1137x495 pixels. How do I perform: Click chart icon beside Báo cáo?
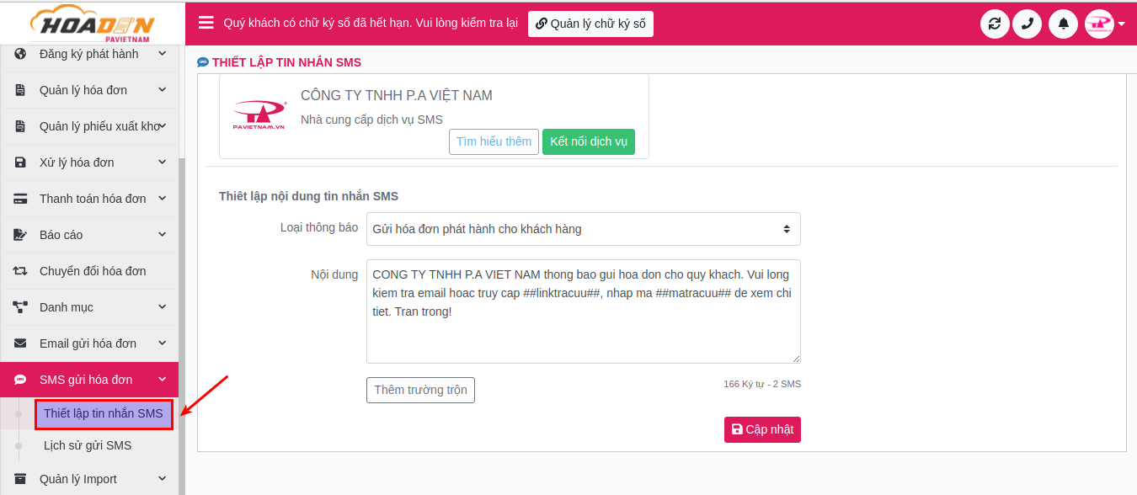[20, 235]
